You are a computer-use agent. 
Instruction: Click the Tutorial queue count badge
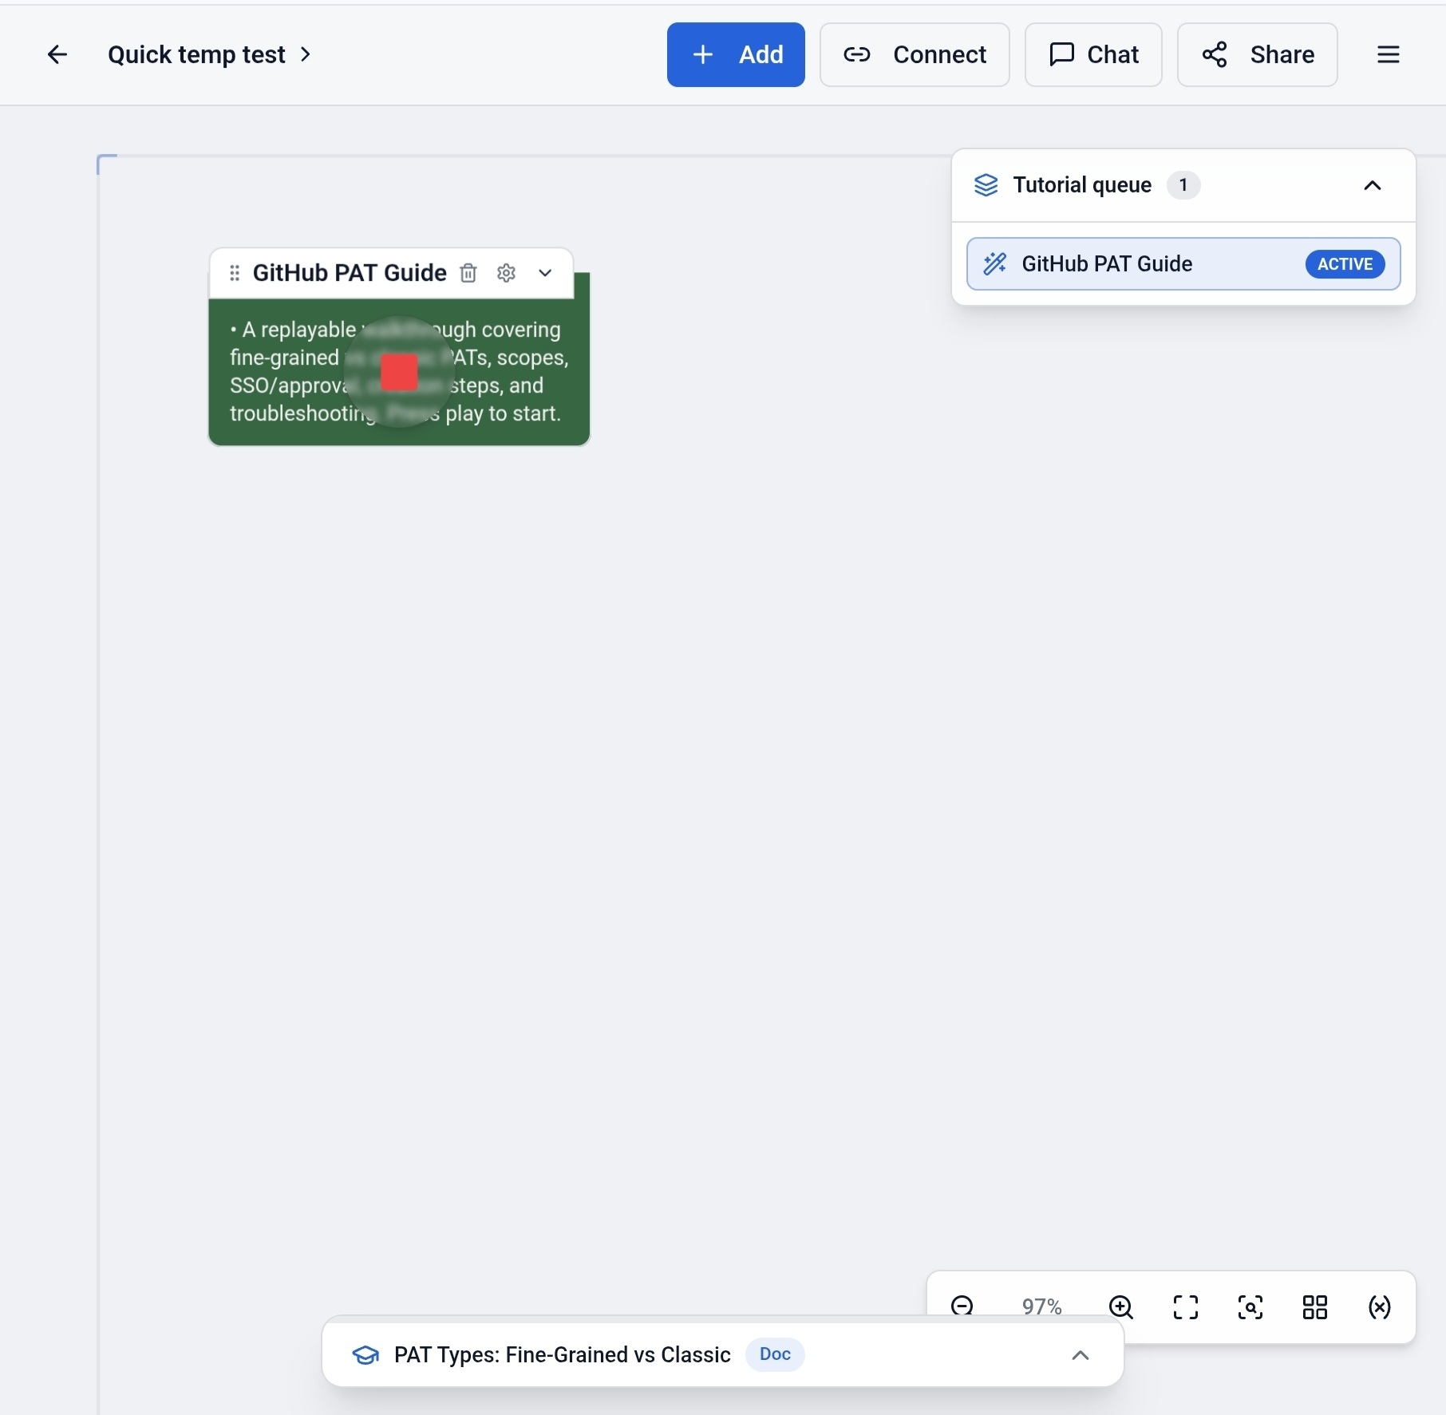(x=1183, y=185)
